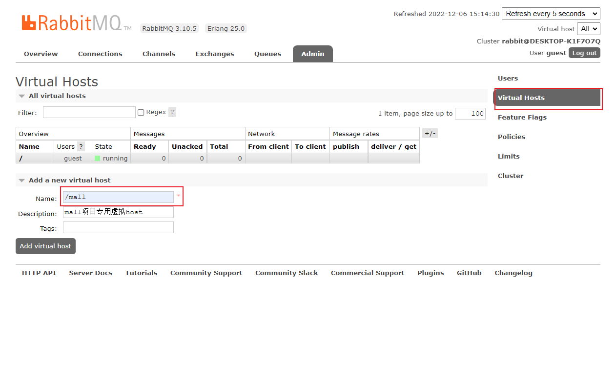Open the Limits admin section
This screenshot has width=616, height=381.
pyautogui.click(x=509, y=157)
